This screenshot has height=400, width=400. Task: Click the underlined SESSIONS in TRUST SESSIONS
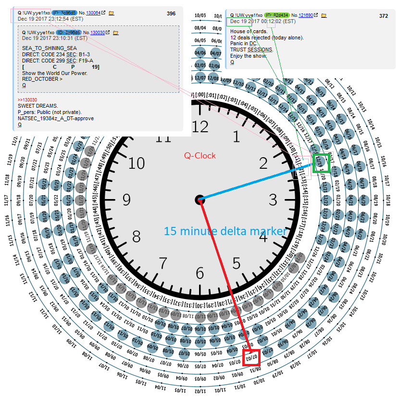tap(260, 50)
